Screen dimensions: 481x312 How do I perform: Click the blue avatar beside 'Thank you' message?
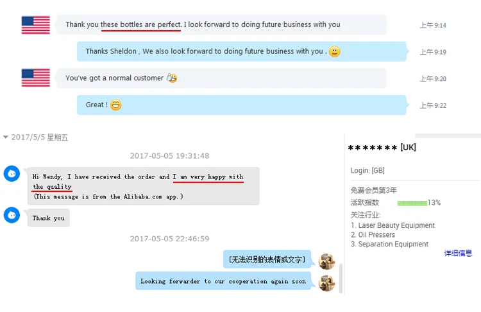[12, 215]
